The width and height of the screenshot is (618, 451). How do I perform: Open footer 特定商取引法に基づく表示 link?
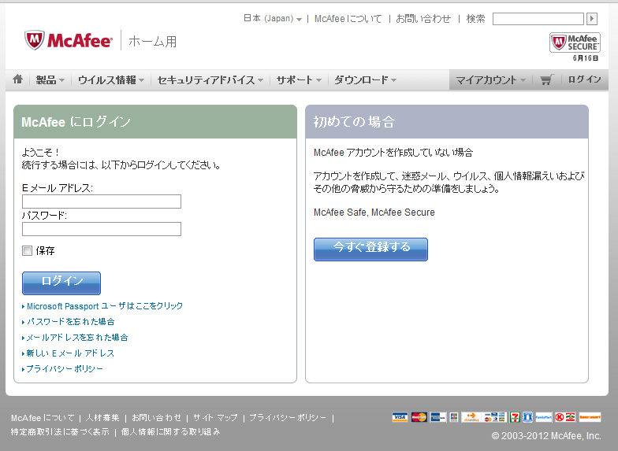tap(60, 431)
